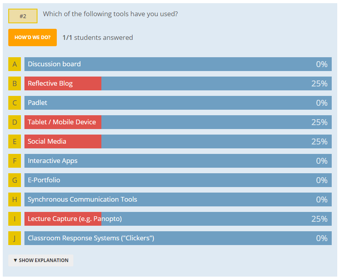Viewport: 340px width, 279px height.
Task: Click the H badge for Synchronous Communication Tools
Action: click(x=15, y=200)
